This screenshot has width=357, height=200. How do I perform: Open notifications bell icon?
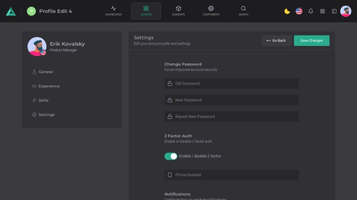click(x=311, y=11)
